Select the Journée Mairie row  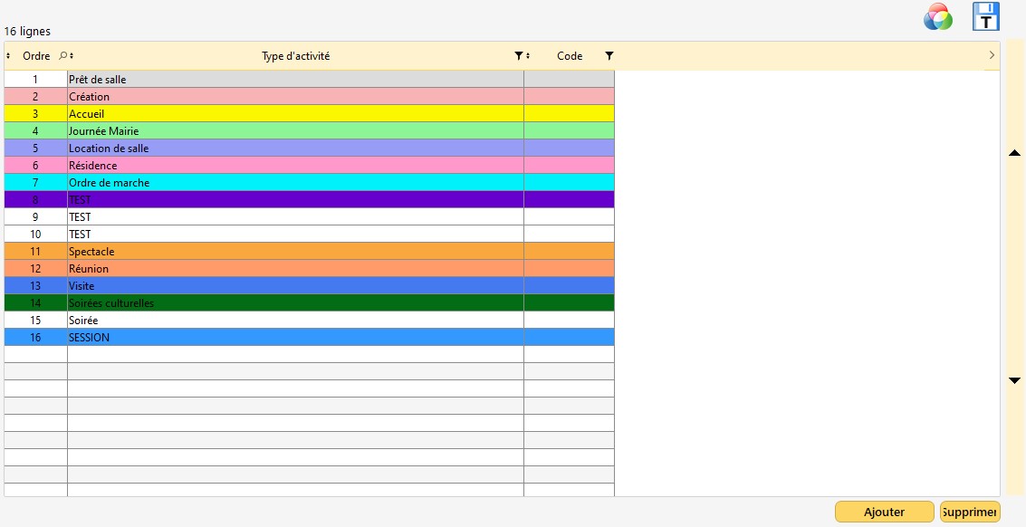tap(295, 131)
